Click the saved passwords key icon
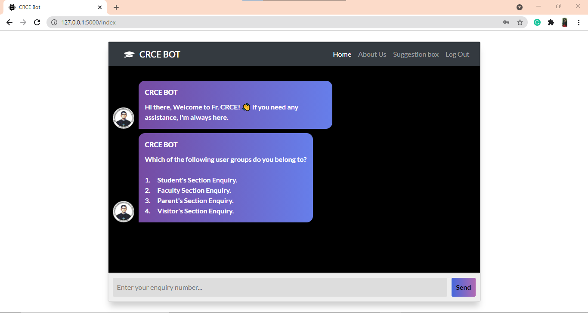Screen dimensions: 588x313 (506, 22)
